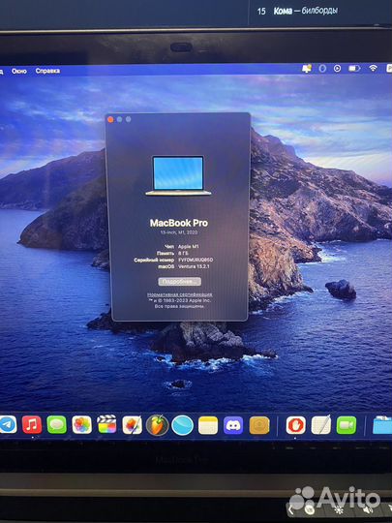Click the Now Playing icon in menu bar

coord(338,69)
